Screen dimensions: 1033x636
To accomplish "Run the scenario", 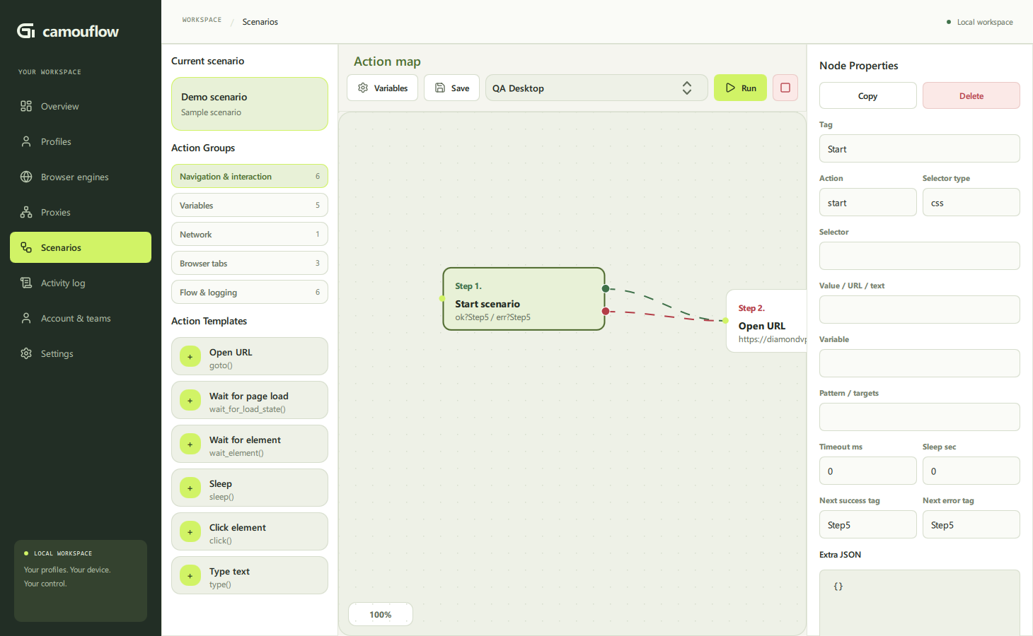I will point(740,88).
